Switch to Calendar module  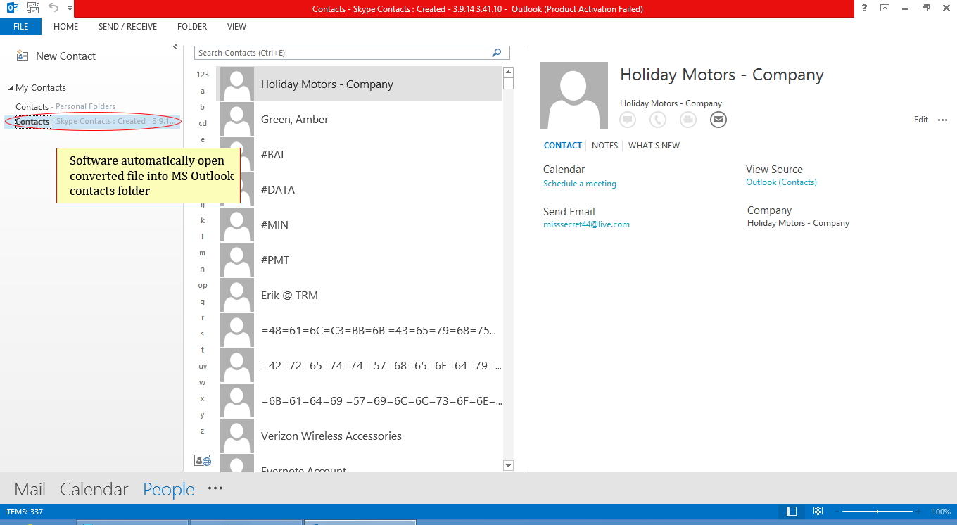(x=94, y=489)
